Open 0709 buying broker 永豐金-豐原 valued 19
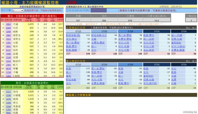Screen dimensions: 198x114 pos(98,43)
